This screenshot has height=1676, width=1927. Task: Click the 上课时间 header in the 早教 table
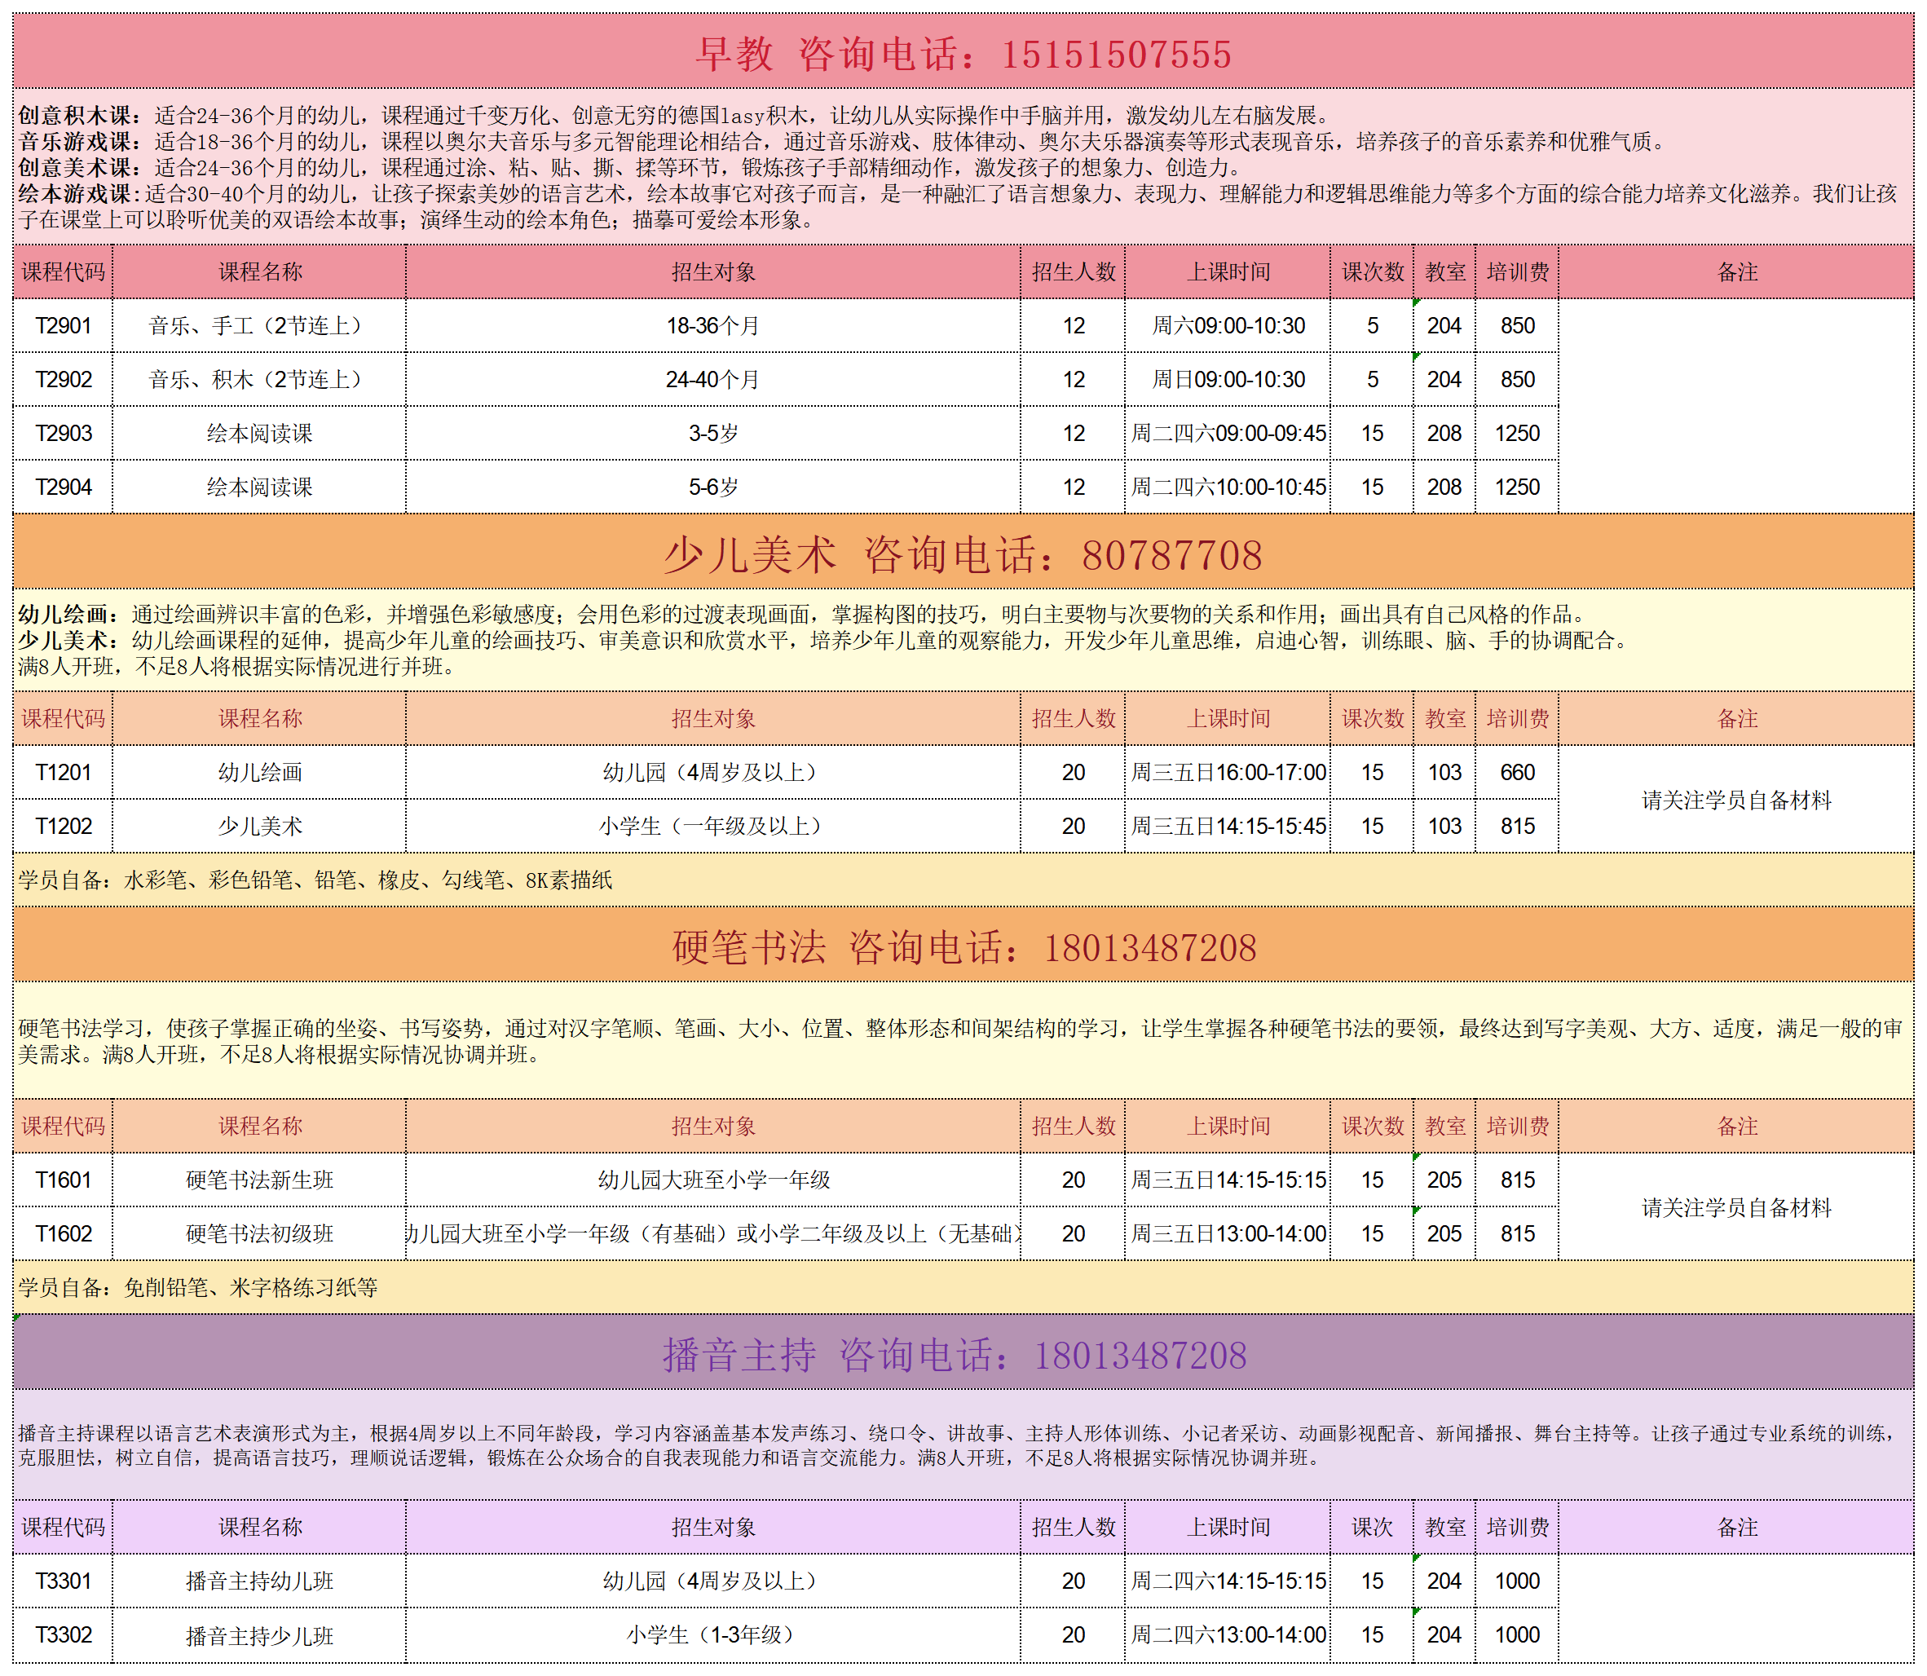pyautogui.click(x=1228, y=272)
